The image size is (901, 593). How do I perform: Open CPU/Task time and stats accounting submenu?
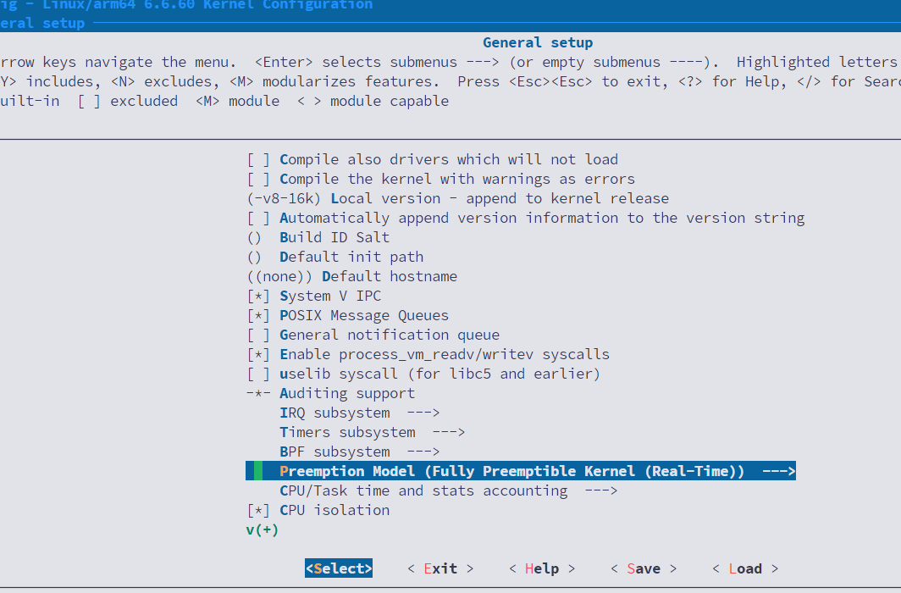point(448,490)
